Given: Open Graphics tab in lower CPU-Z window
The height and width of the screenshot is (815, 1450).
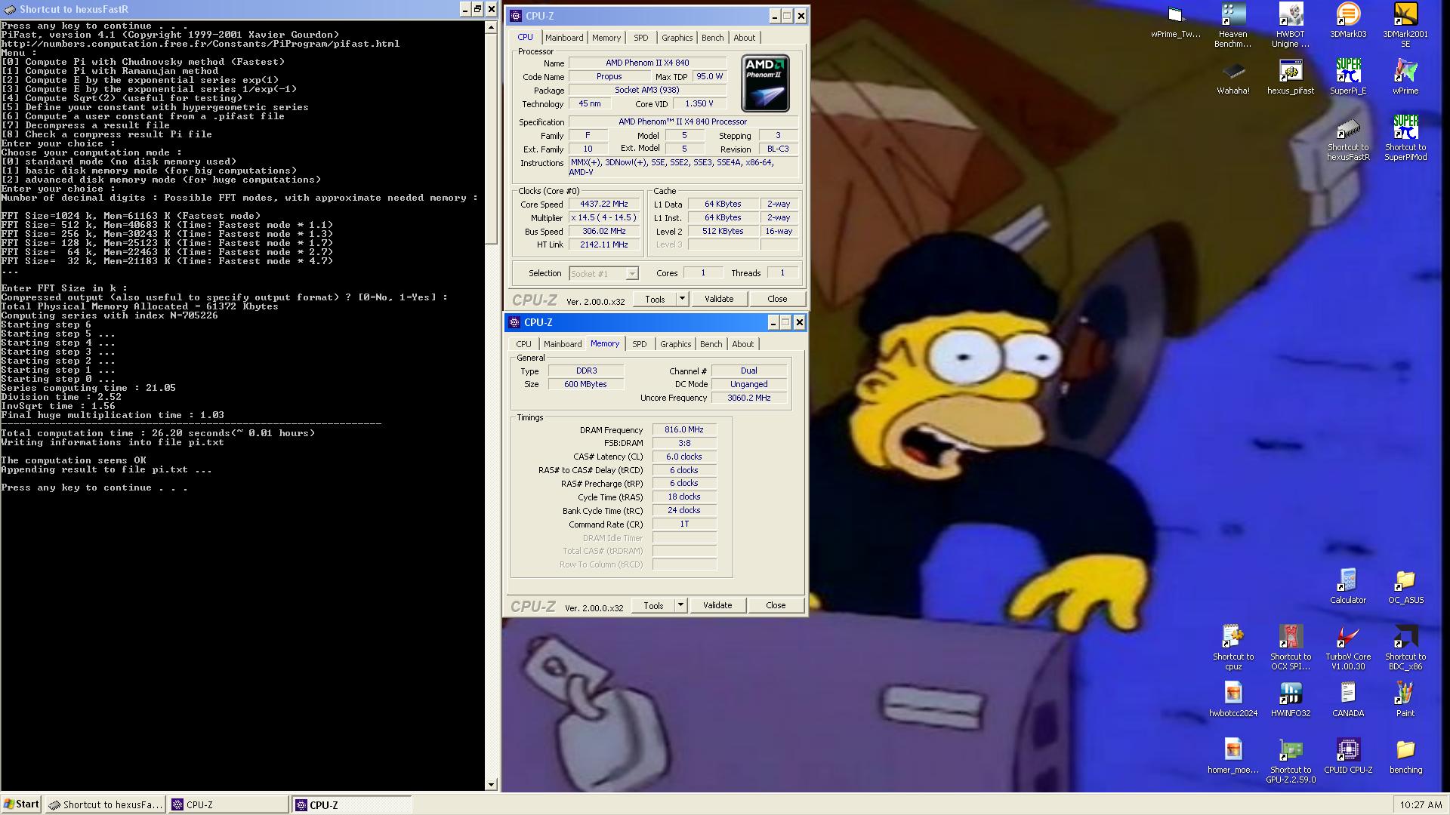Looking at the screenshot, I should pos(675,344).
